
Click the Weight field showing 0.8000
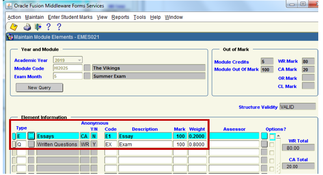click(197, 145)
